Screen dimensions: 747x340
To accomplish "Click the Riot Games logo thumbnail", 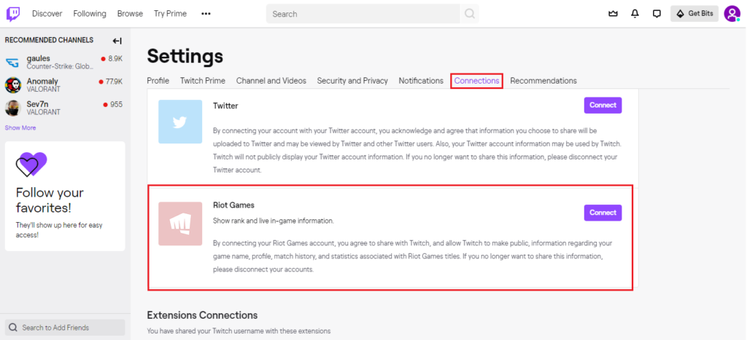I will point(180,224).
